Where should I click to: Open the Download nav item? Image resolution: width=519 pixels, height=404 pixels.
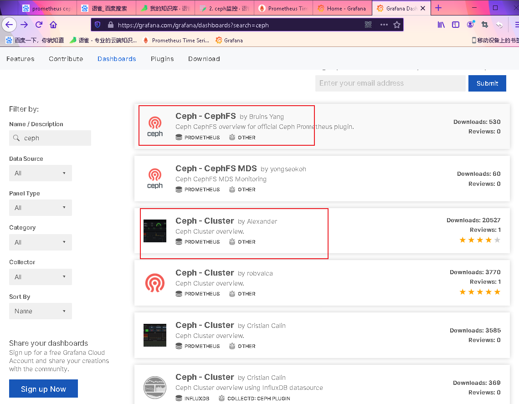tap(204, 59)
